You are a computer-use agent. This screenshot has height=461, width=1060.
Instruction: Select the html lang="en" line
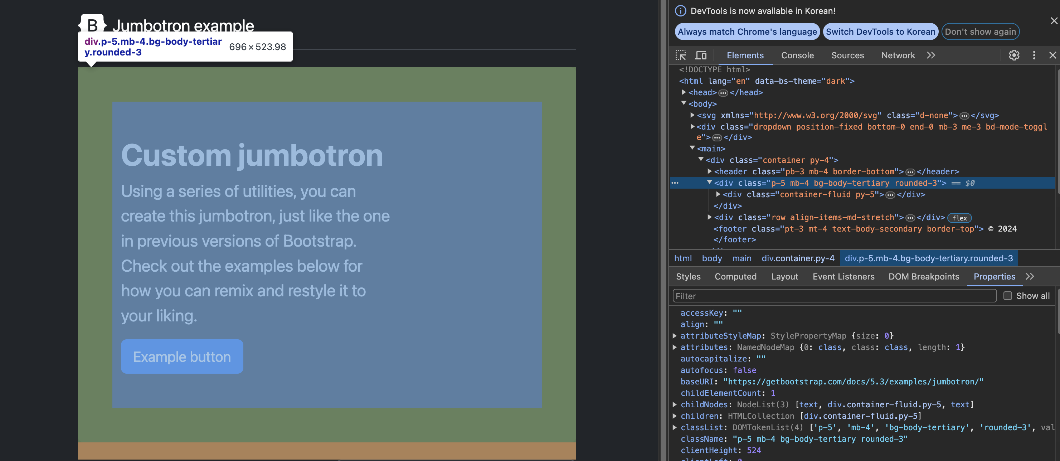pyautogui.click(x=767, y=81)
